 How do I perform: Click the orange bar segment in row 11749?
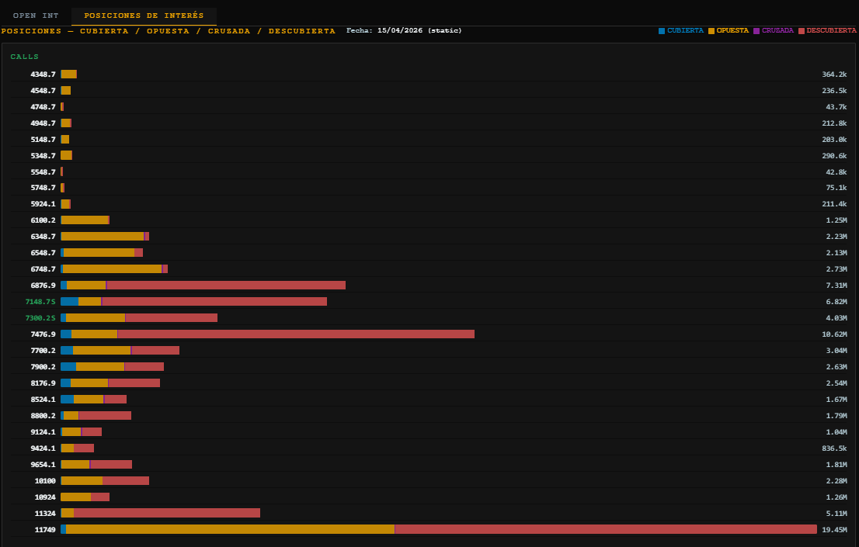click(230, 529)
